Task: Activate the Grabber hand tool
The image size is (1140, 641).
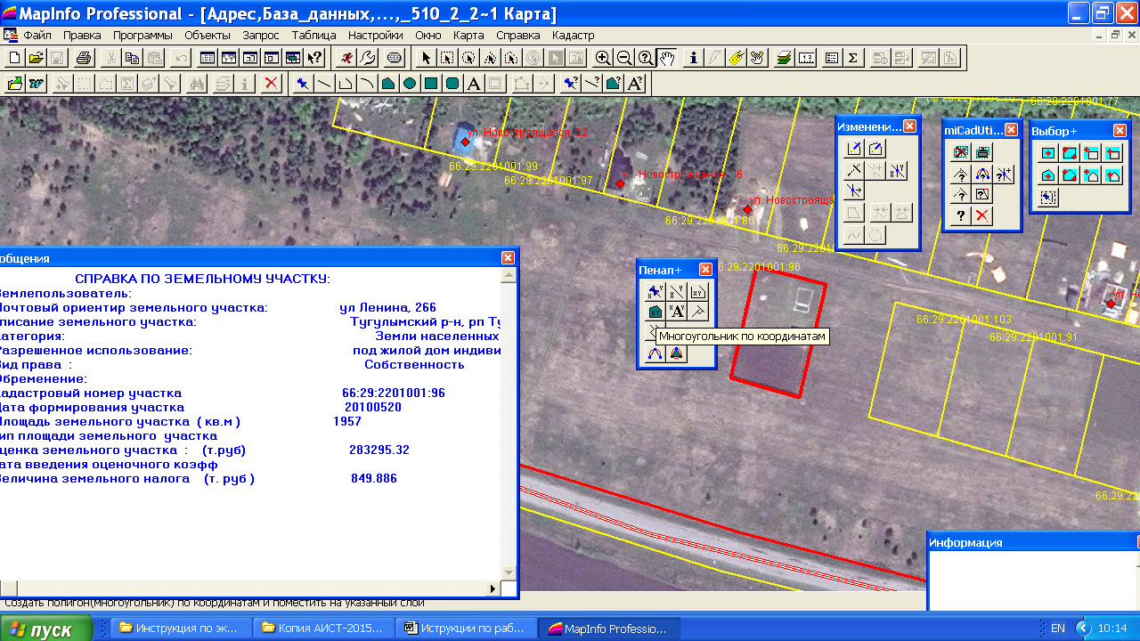Action: click(x=667, y=58)
